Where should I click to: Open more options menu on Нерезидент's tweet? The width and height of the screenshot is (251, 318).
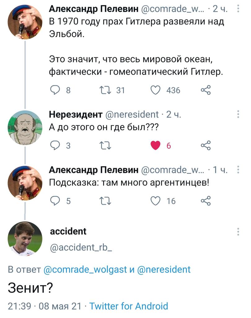coord(238,114)
